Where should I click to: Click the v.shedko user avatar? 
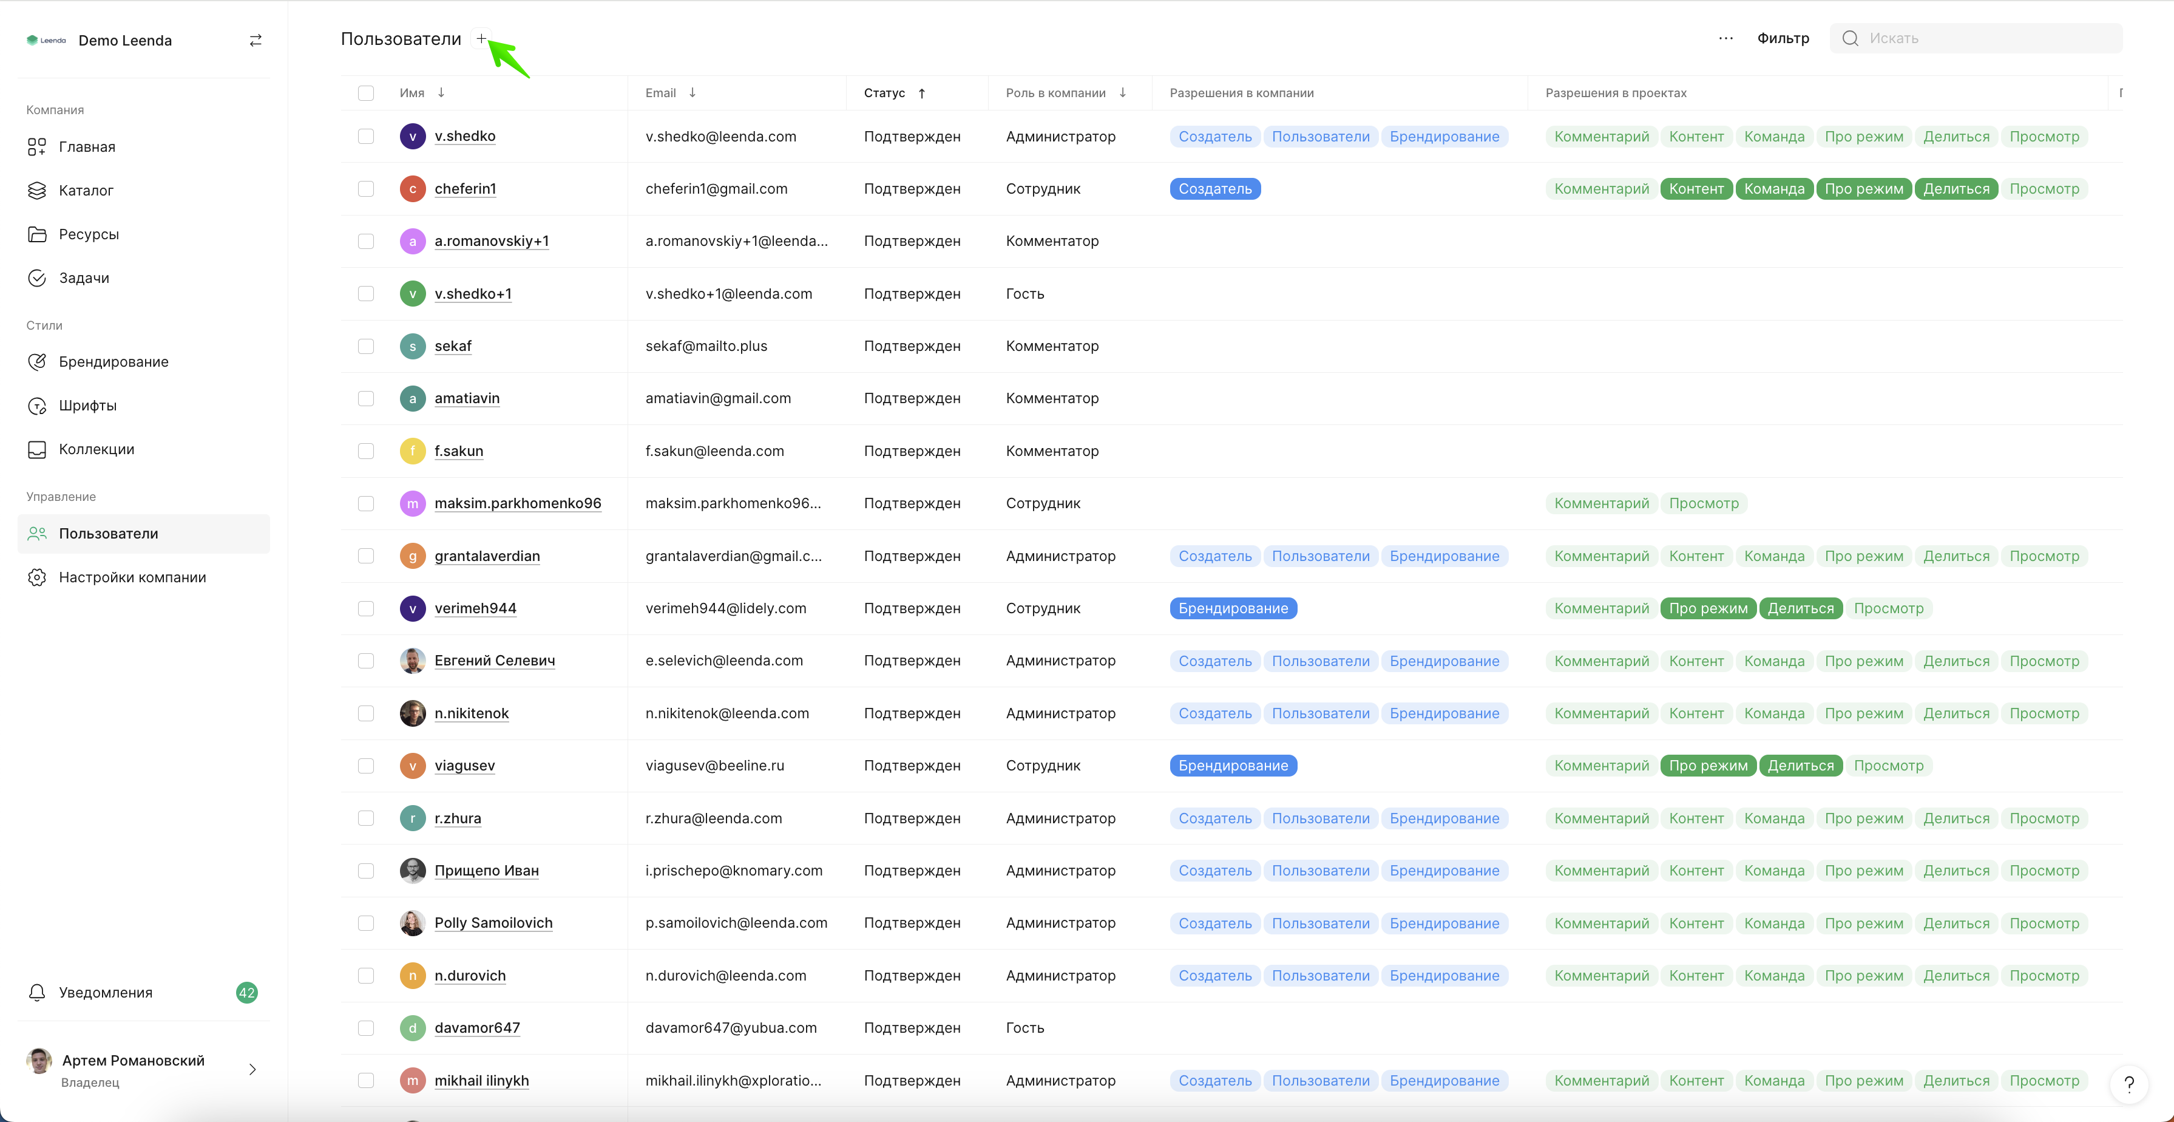pos(412,136)
